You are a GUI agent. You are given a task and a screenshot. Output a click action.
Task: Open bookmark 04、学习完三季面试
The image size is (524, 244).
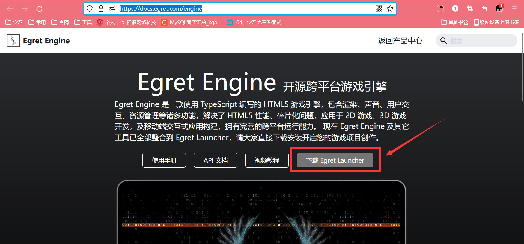tap(256, 22)
